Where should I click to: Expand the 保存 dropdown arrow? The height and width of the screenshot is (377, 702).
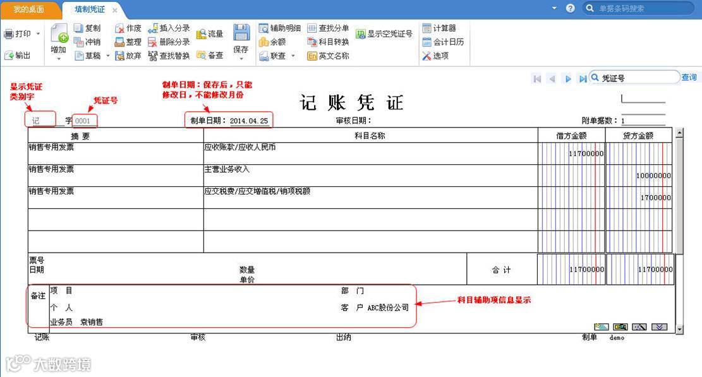[241, 59]
